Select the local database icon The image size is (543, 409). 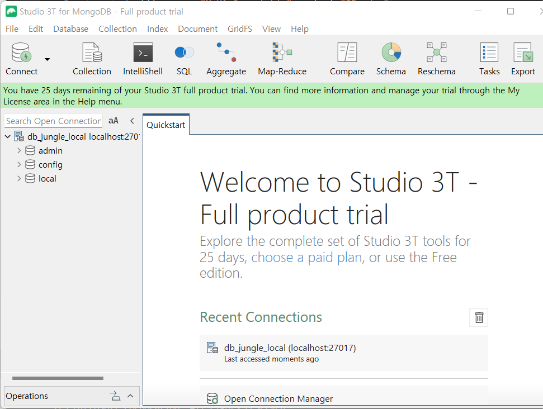tap(30, 178)
